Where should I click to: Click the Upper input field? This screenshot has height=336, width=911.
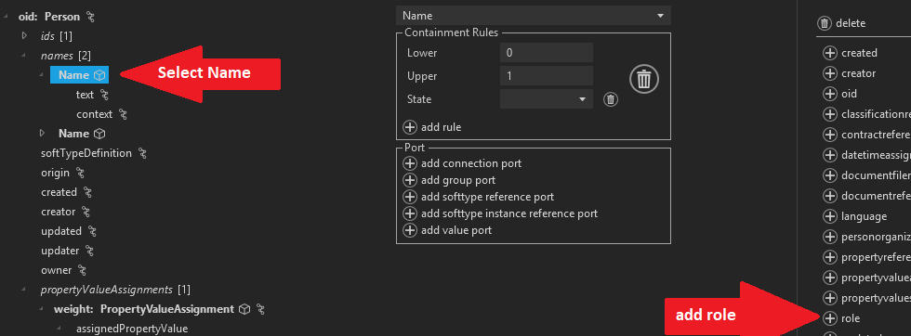[x=547, y=76]
